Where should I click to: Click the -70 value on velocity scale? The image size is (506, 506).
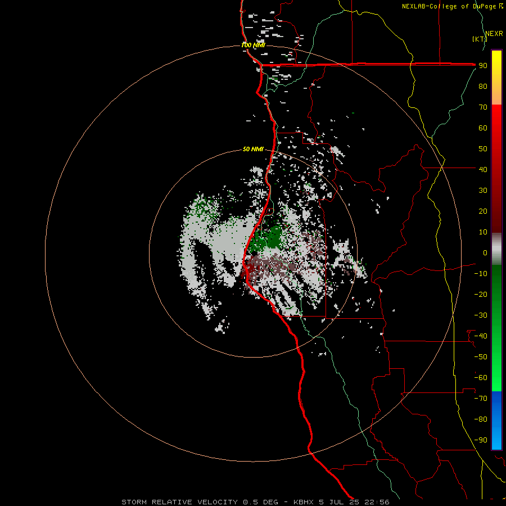click(x=481, y=399)
